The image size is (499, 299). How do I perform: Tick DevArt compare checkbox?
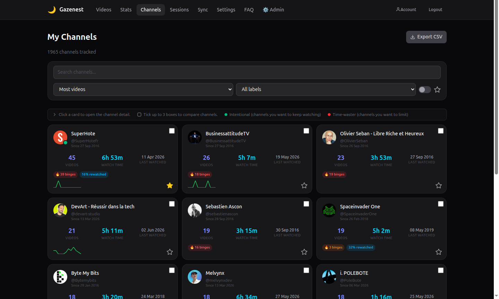click(172, 204)
